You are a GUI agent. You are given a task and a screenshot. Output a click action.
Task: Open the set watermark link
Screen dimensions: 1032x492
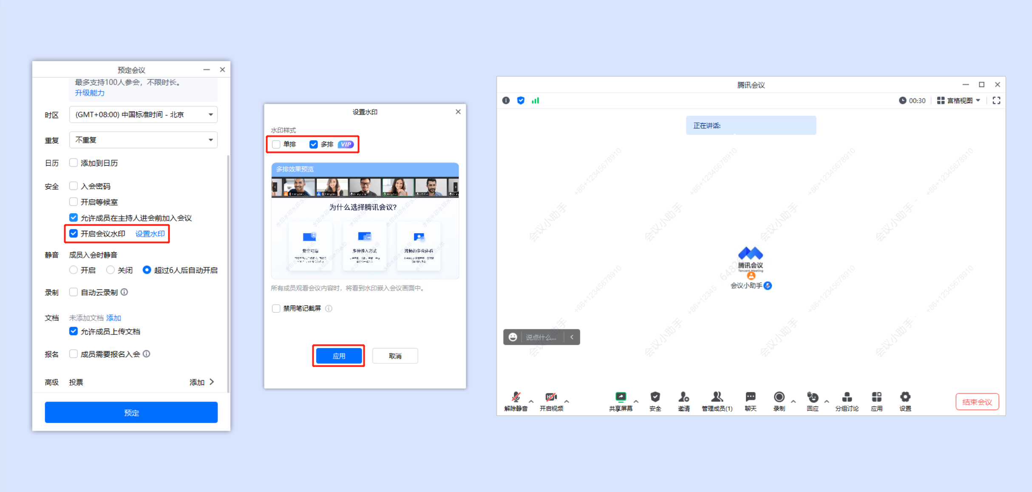point(150,234)
